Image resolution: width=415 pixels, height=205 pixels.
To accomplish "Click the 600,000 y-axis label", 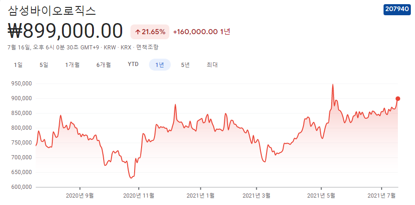I will click(22, 187).
